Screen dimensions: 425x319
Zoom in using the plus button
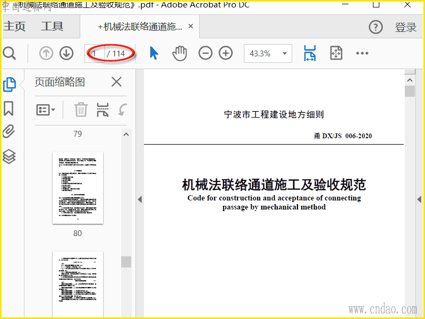226,53
